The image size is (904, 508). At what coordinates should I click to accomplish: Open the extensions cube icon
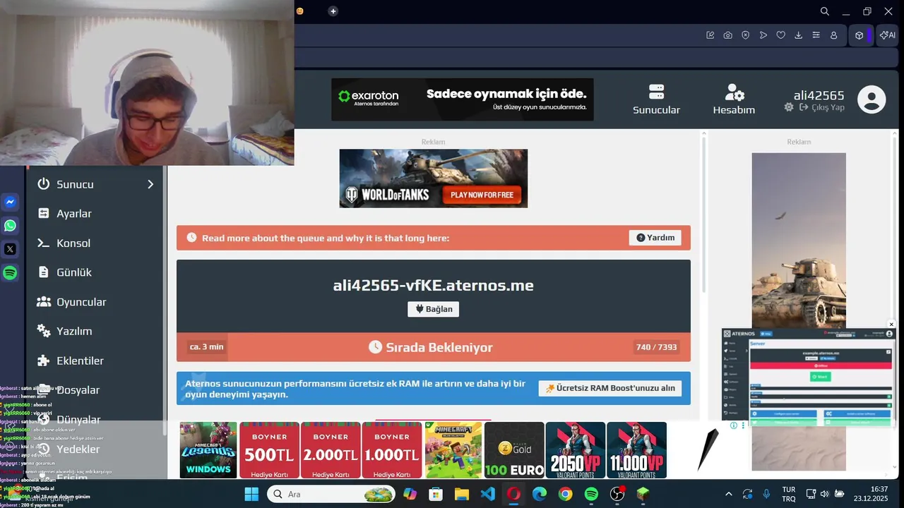tap(859, 35)
